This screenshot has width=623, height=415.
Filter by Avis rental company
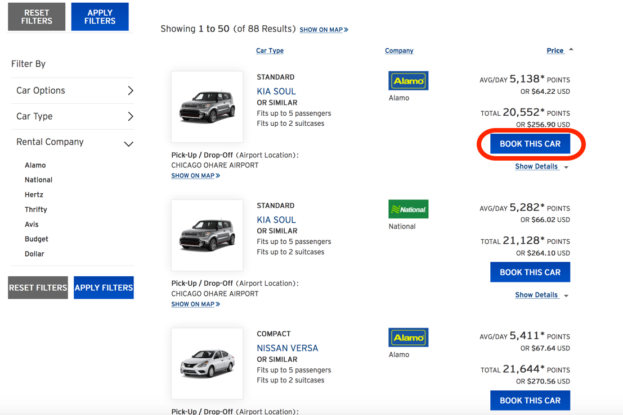click(32, 224)
